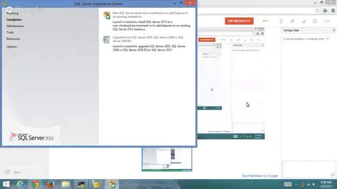The width and height of the screenshot is (337, 189).
Task: Open Help in the hangout sidebar
Action: (13, 172)
